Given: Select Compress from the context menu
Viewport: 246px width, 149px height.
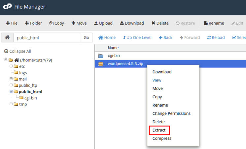Looking at the screenshot, I should tap(162, 138).
